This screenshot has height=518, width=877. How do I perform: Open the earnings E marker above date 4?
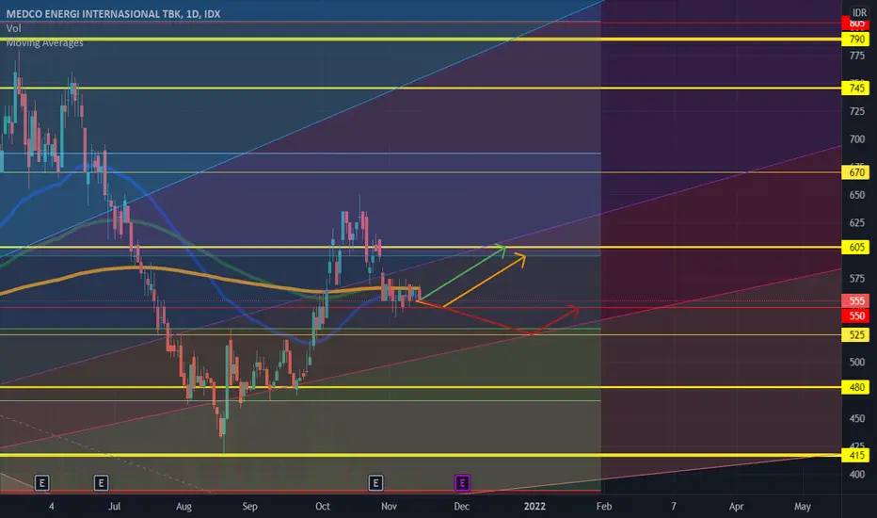coord(42,483)
